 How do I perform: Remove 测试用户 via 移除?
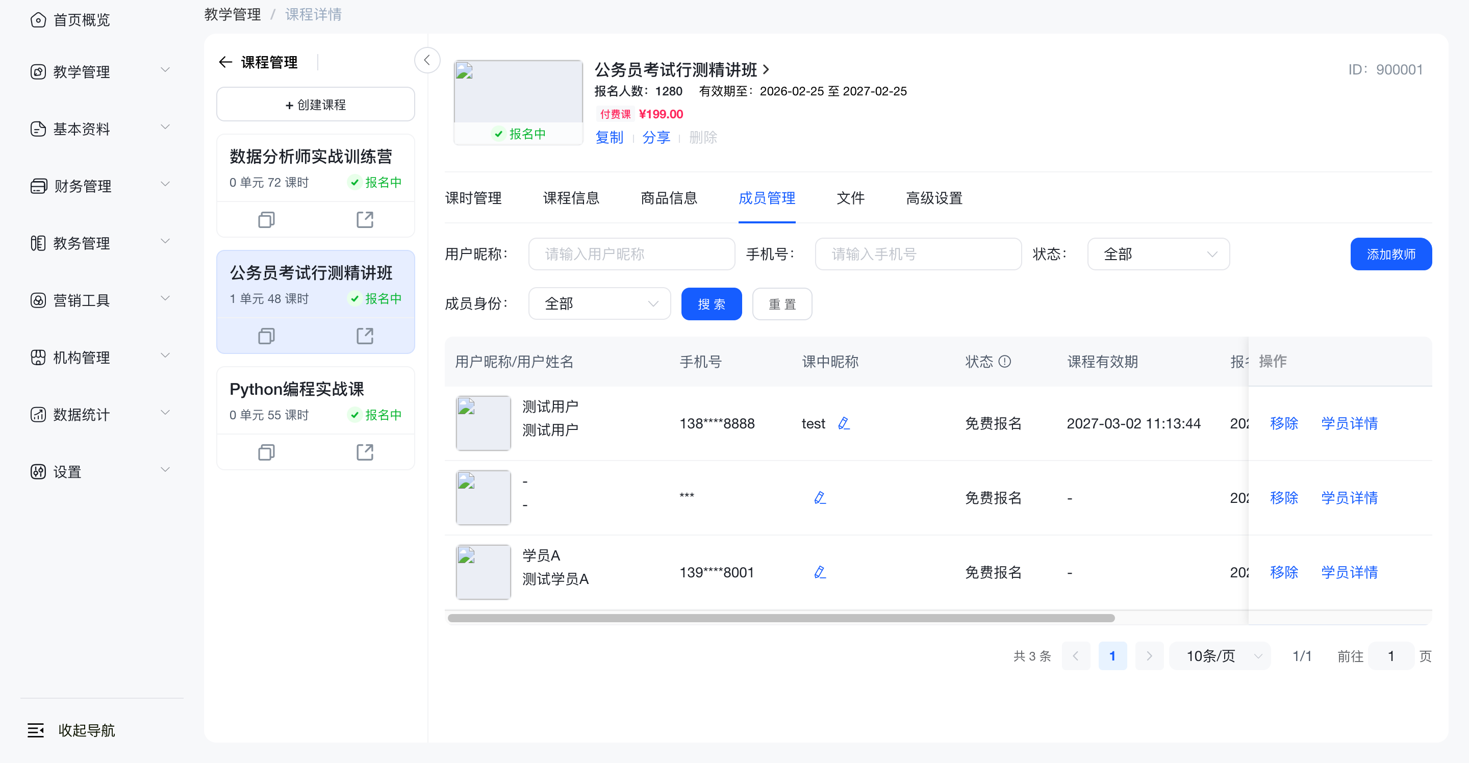[x=1284, y=424]
